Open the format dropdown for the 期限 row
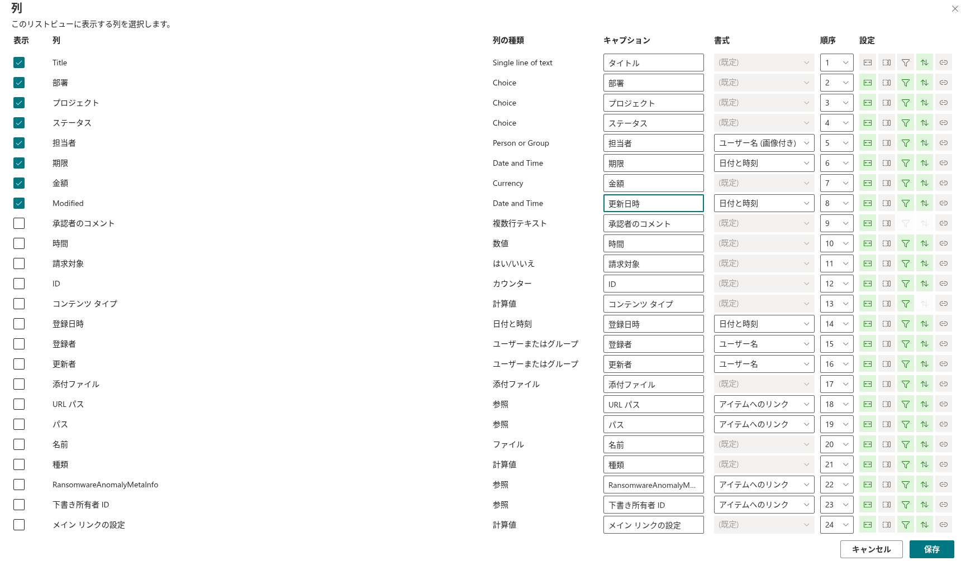Screen dimensions: 961x561 (764, 163)
